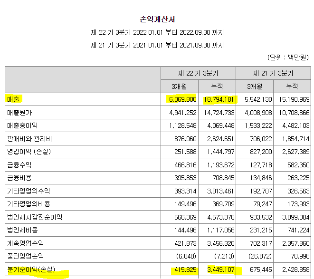The height and width of the screenshot is (279, 314).
Task: Select other income value 192,707
Action: pyautogui.click(x=261, y=191)
